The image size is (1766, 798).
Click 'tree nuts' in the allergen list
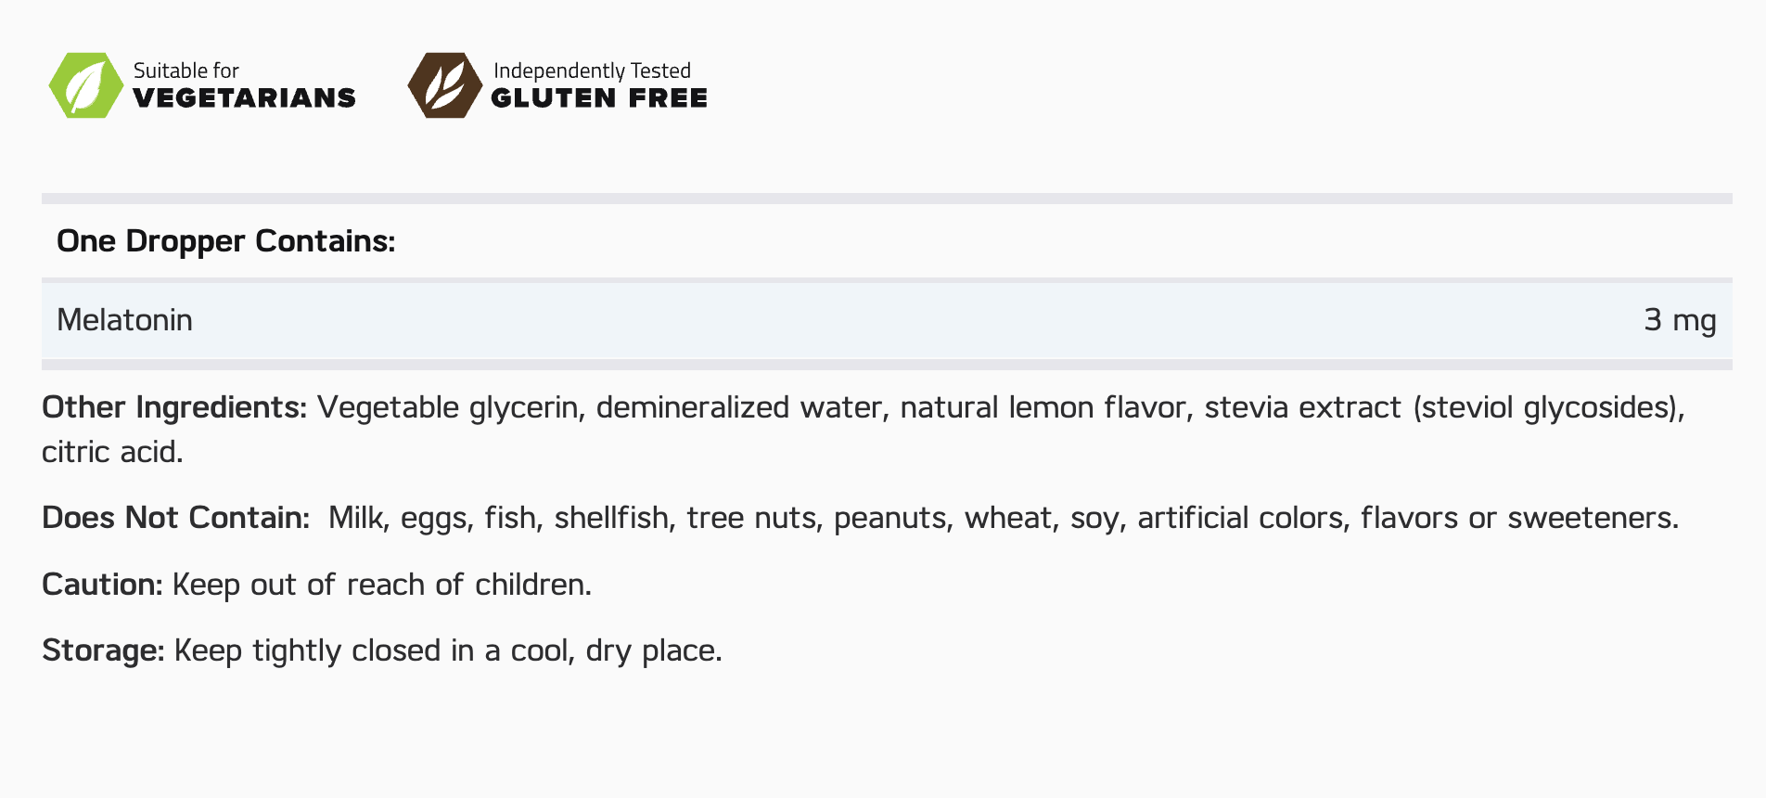coord(753,518)
